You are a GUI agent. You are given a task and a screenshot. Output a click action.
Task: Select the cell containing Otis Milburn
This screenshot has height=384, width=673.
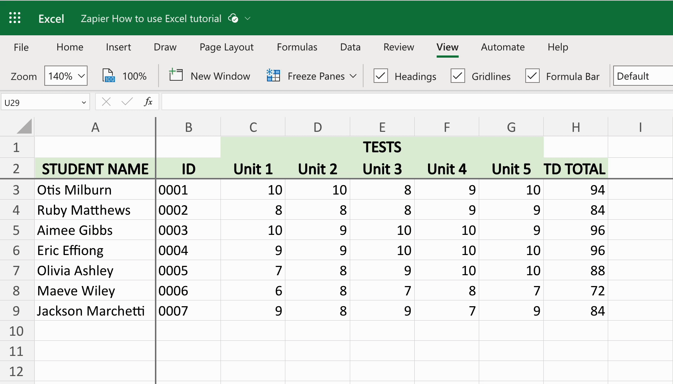[x=95, y=190]
